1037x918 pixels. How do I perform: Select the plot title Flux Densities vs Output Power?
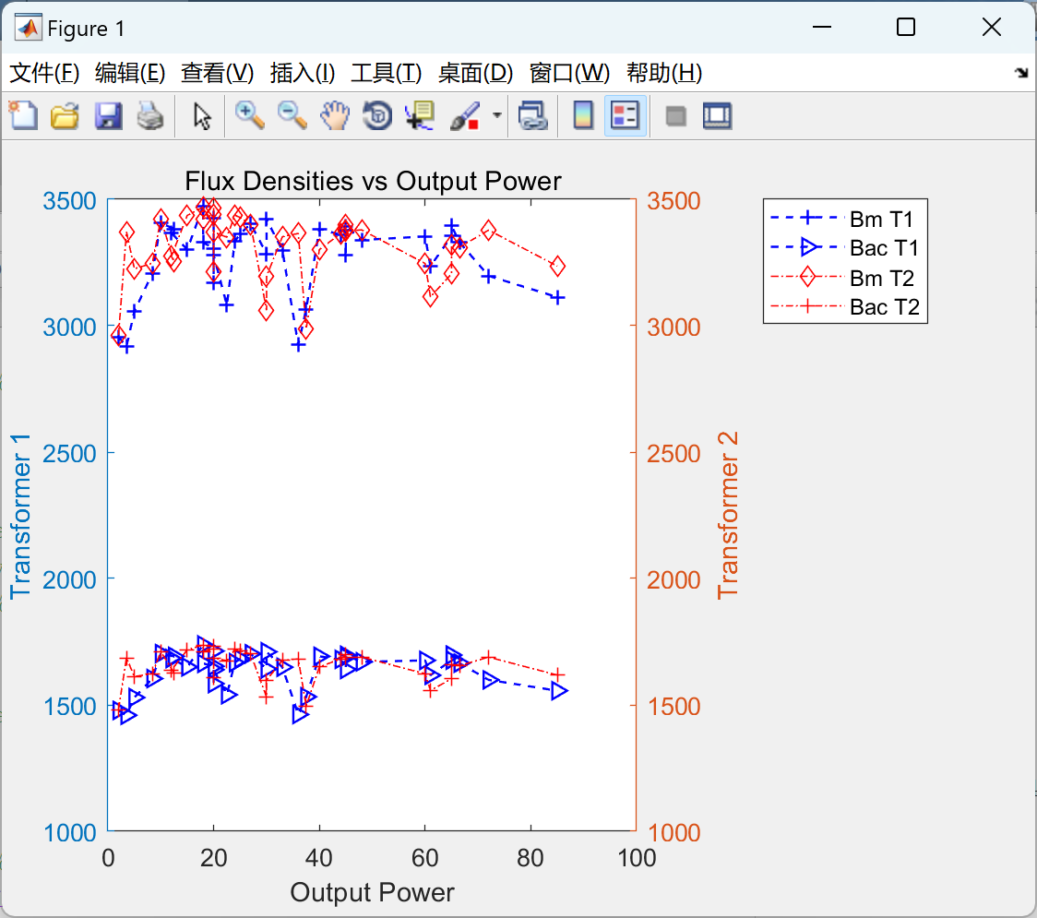(x=373, y=181)
